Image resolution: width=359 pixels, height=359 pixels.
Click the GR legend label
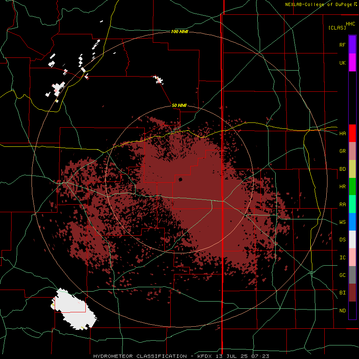342,151
